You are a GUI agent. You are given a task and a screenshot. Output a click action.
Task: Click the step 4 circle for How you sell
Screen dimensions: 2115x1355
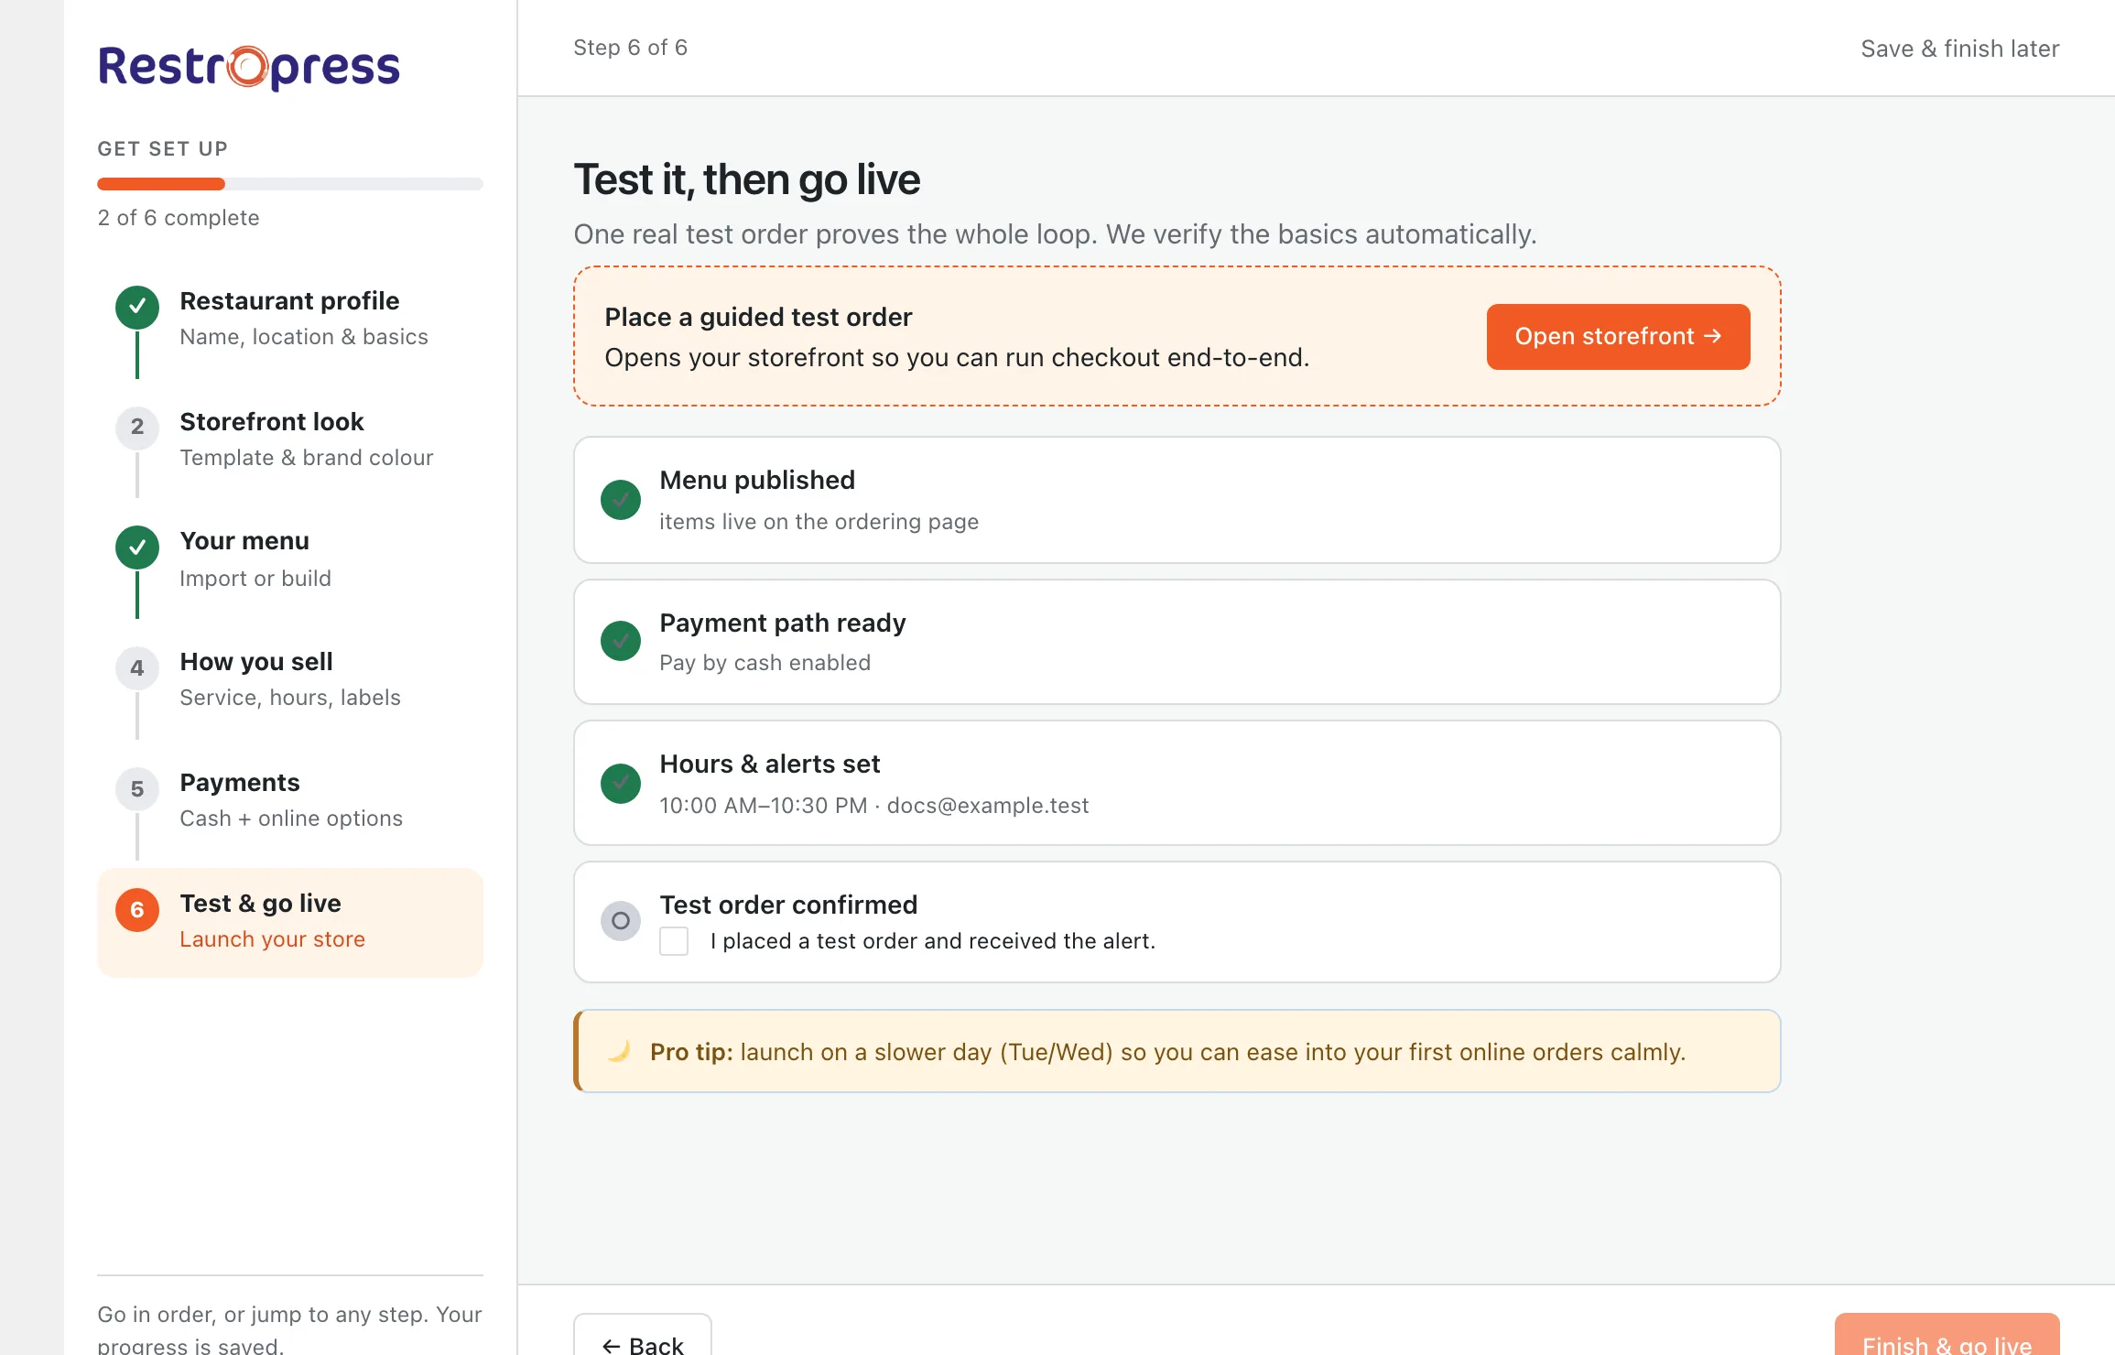tap(137, 668)
